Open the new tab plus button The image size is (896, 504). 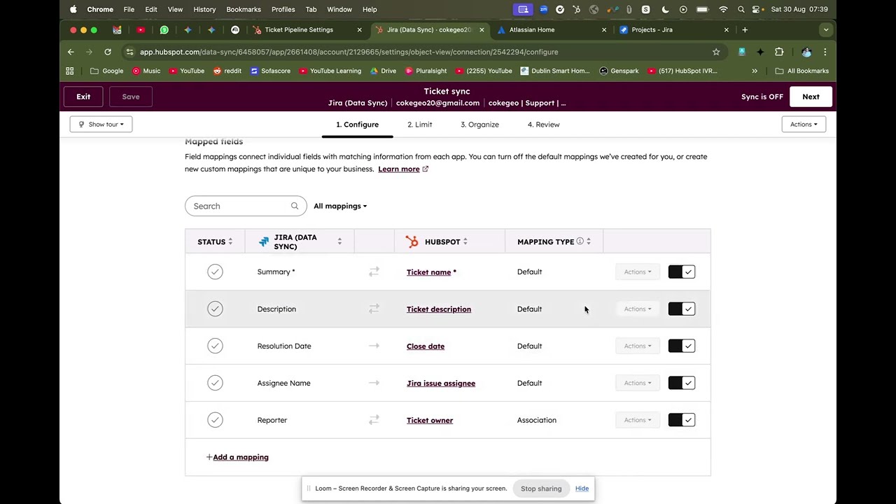[x=745, y=29]
